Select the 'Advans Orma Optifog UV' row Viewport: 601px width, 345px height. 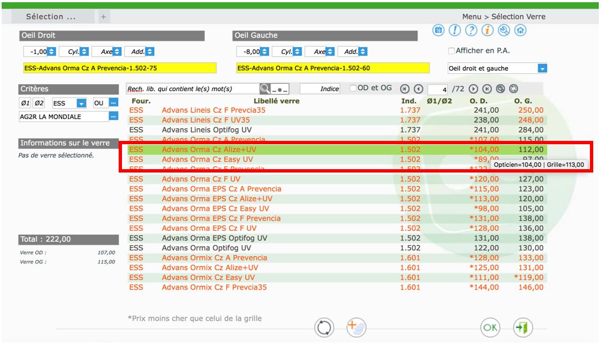tap(337, 248)
